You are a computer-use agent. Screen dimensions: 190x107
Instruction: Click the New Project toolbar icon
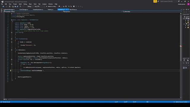pyautogui.click(x=10, y=7)
